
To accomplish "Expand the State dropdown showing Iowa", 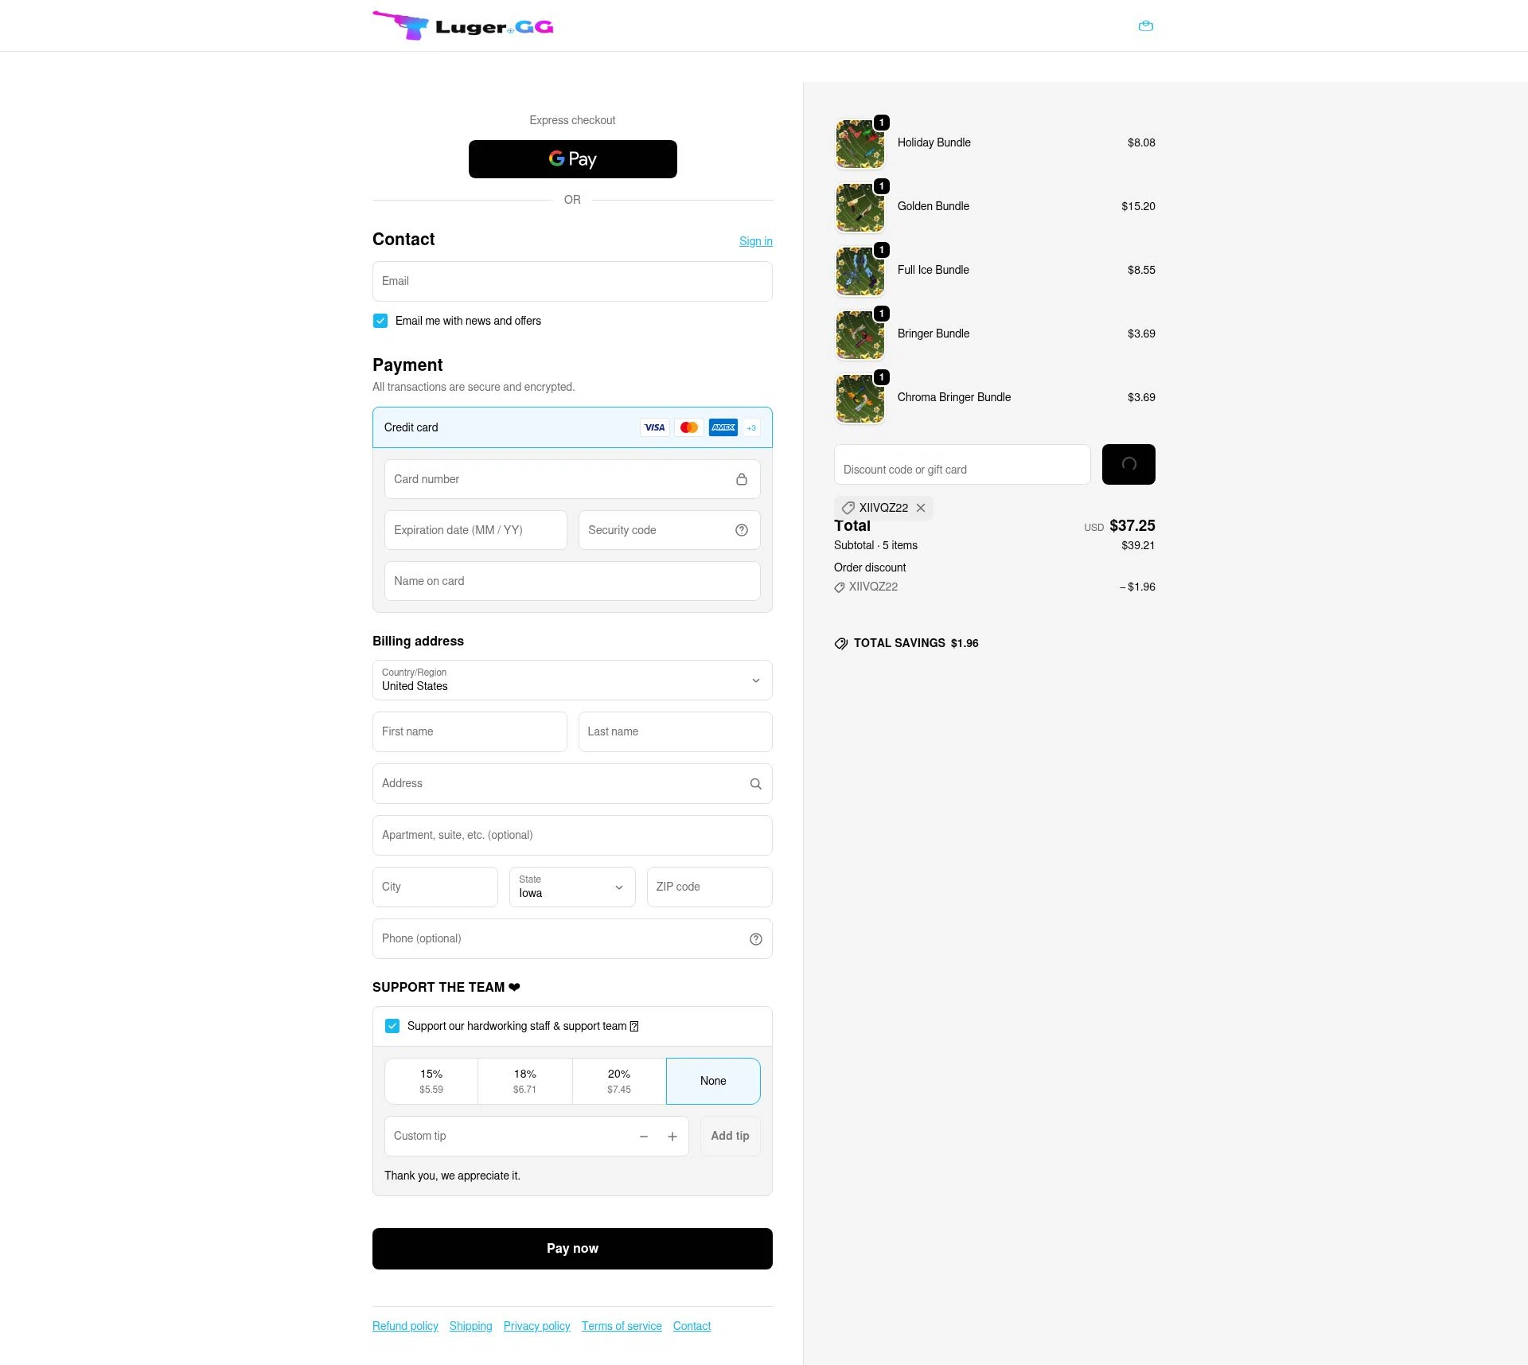I will click(x=572, y=887).
